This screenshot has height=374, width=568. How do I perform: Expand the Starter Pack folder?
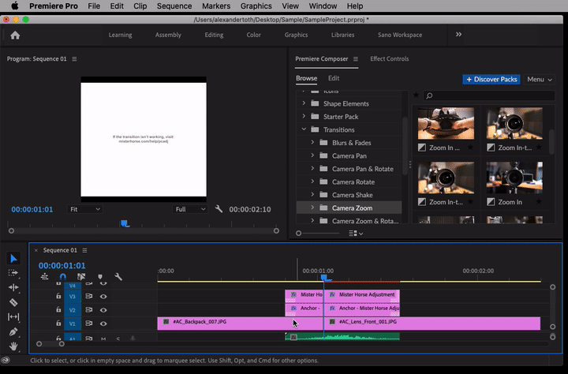pos(304,116)
